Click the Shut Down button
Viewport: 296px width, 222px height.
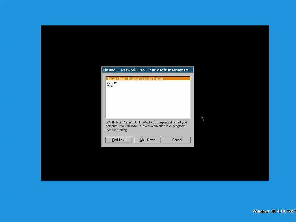[x=147, y=140]
